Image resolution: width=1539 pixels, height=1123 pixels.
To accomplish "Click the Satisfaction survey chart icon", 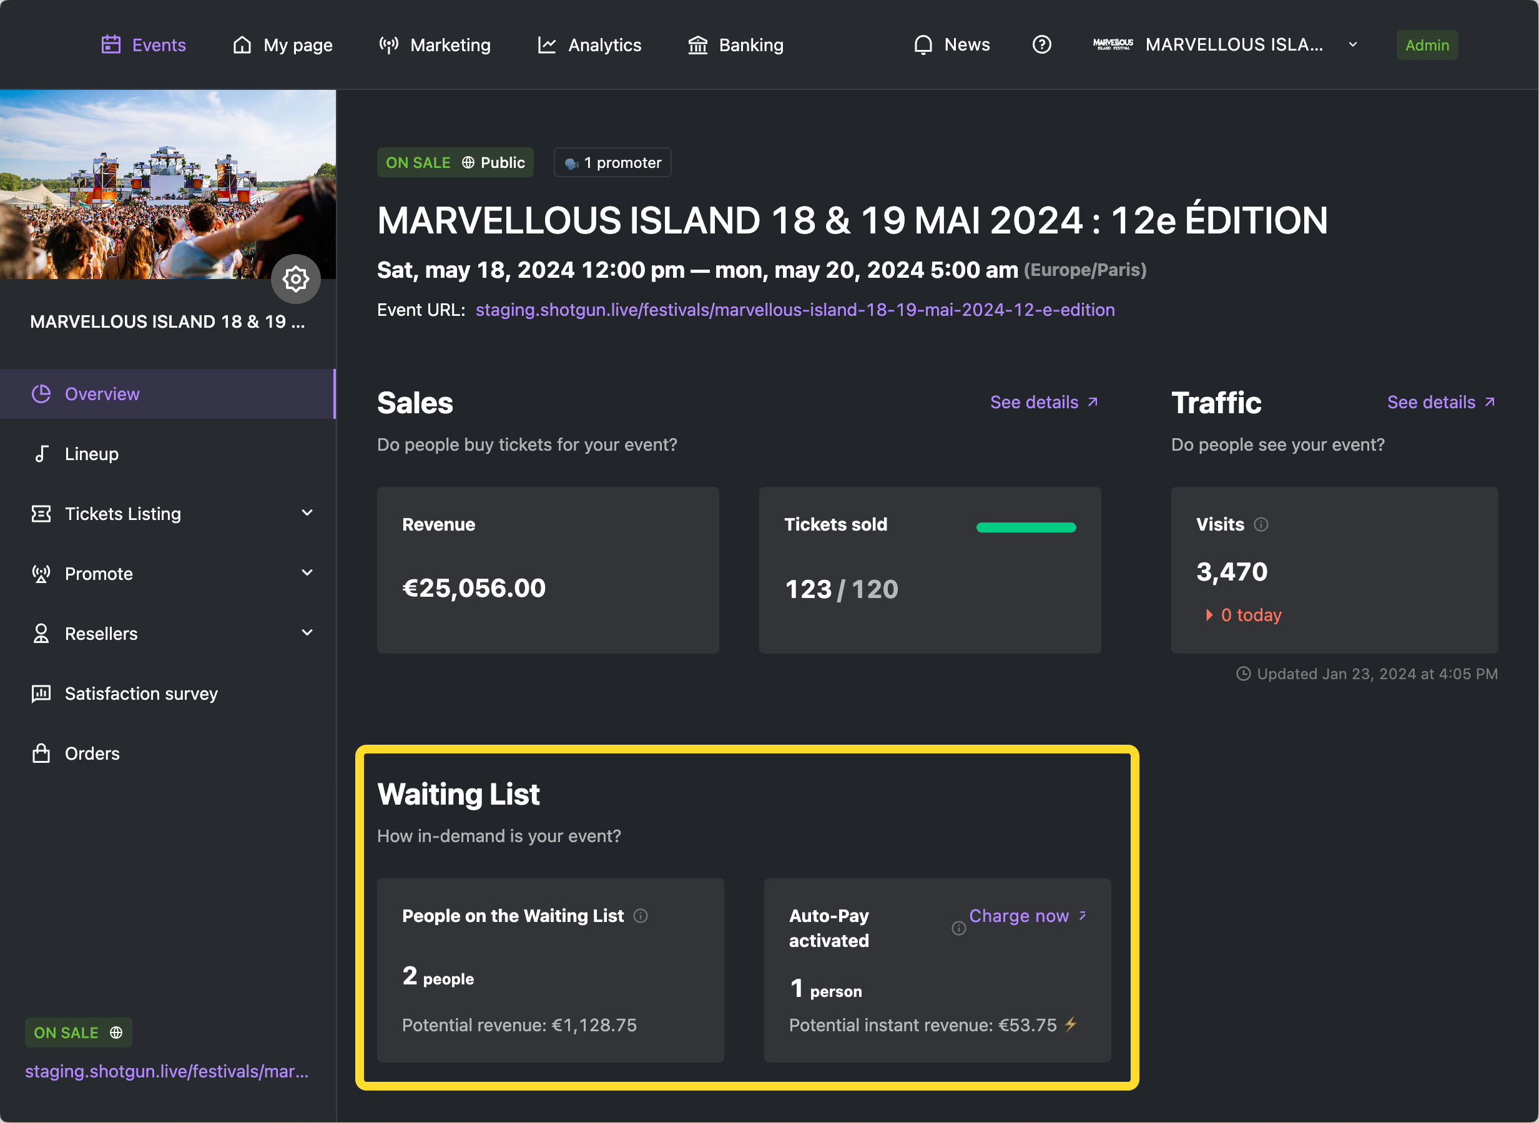I will [x=41, y=694].
